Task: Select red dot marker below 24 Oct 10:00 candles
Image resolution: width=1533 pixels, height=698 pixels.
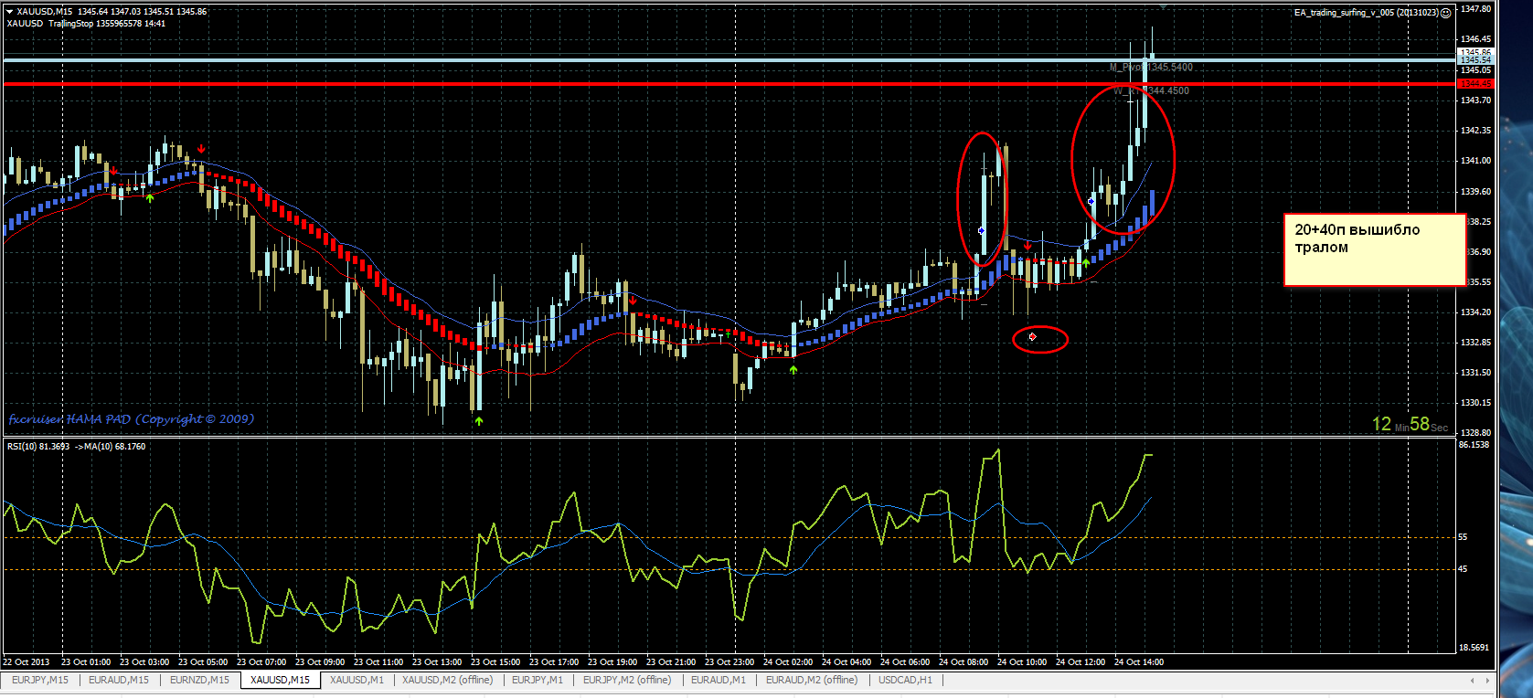Action: click(x=1033, y=337)
